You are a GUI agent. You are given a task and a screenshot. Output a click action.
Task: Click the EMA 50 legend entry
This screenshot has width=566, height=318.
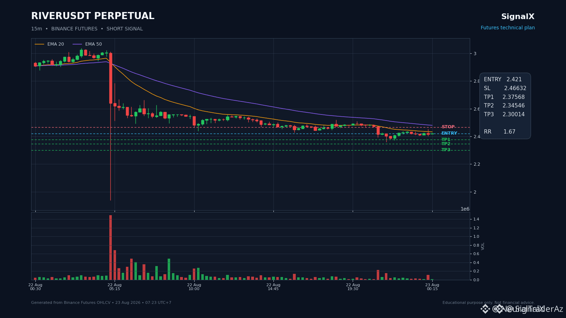[x=87, y=44]
